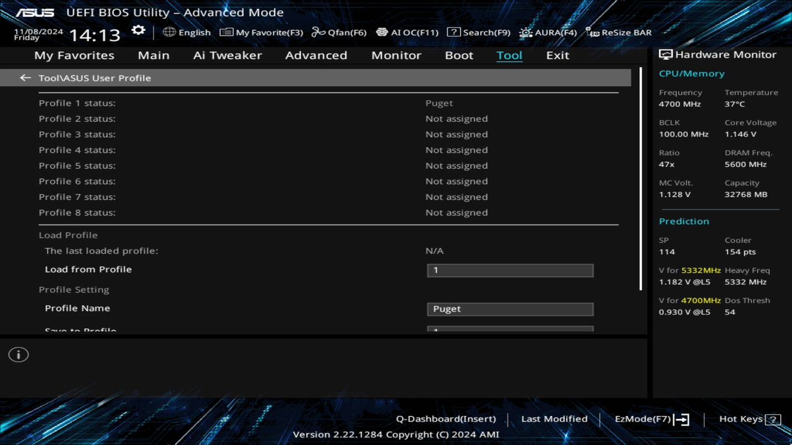
Task: Open the Advanced tab
Action: pos(316,55)
